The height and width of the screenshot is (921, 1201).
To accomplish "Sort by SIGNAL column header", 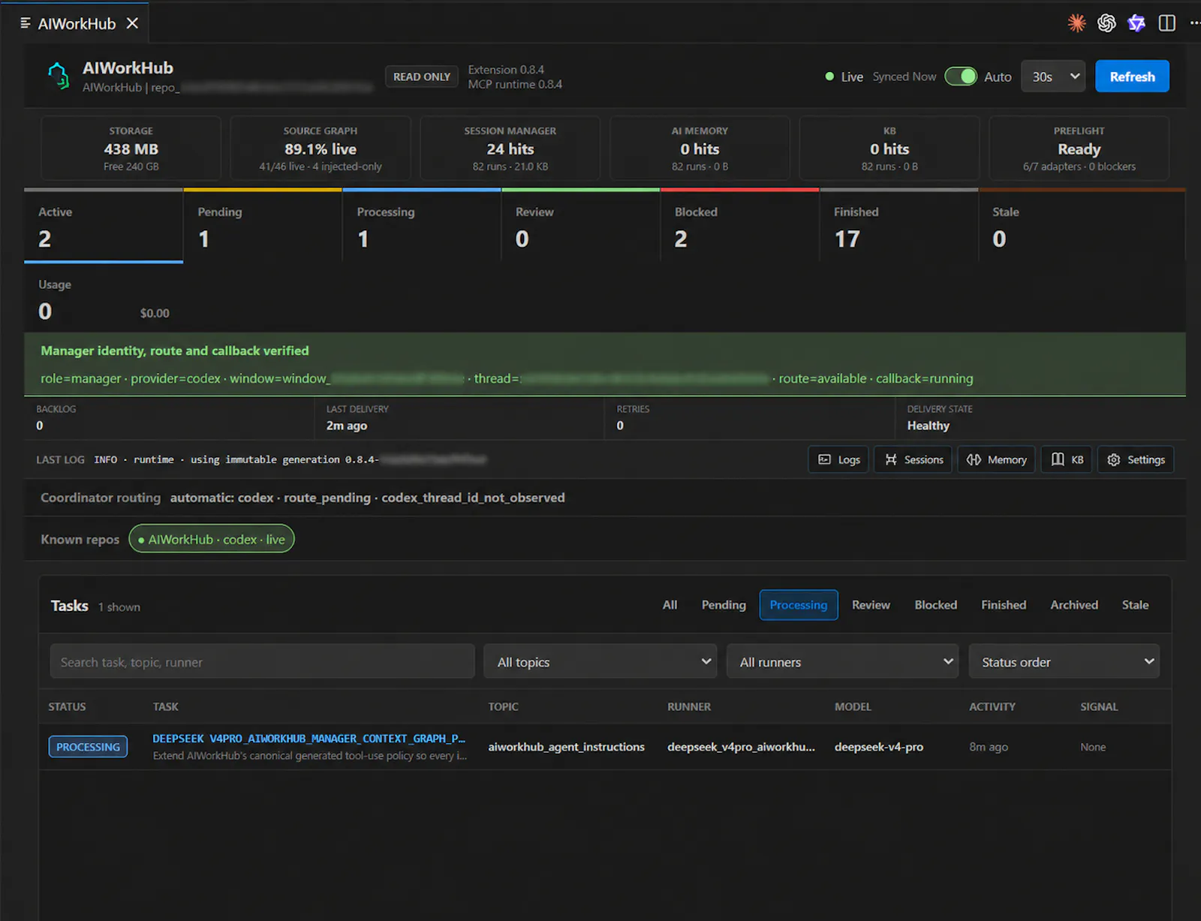I will (x=1099, y=706).
